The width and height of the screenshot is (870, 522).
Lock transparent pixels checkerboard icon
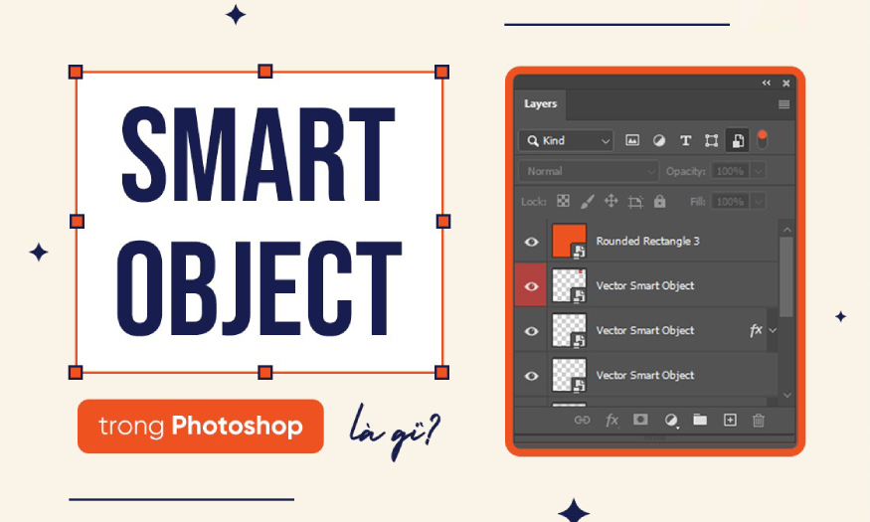point(563,201)
